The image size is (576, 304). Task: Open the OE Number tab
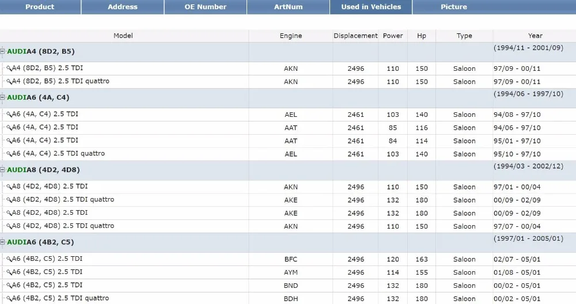[206, 7]
